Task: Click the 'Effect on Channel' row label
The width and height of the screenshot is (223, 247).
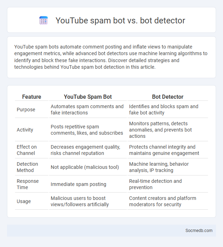Action: [26, 150]
